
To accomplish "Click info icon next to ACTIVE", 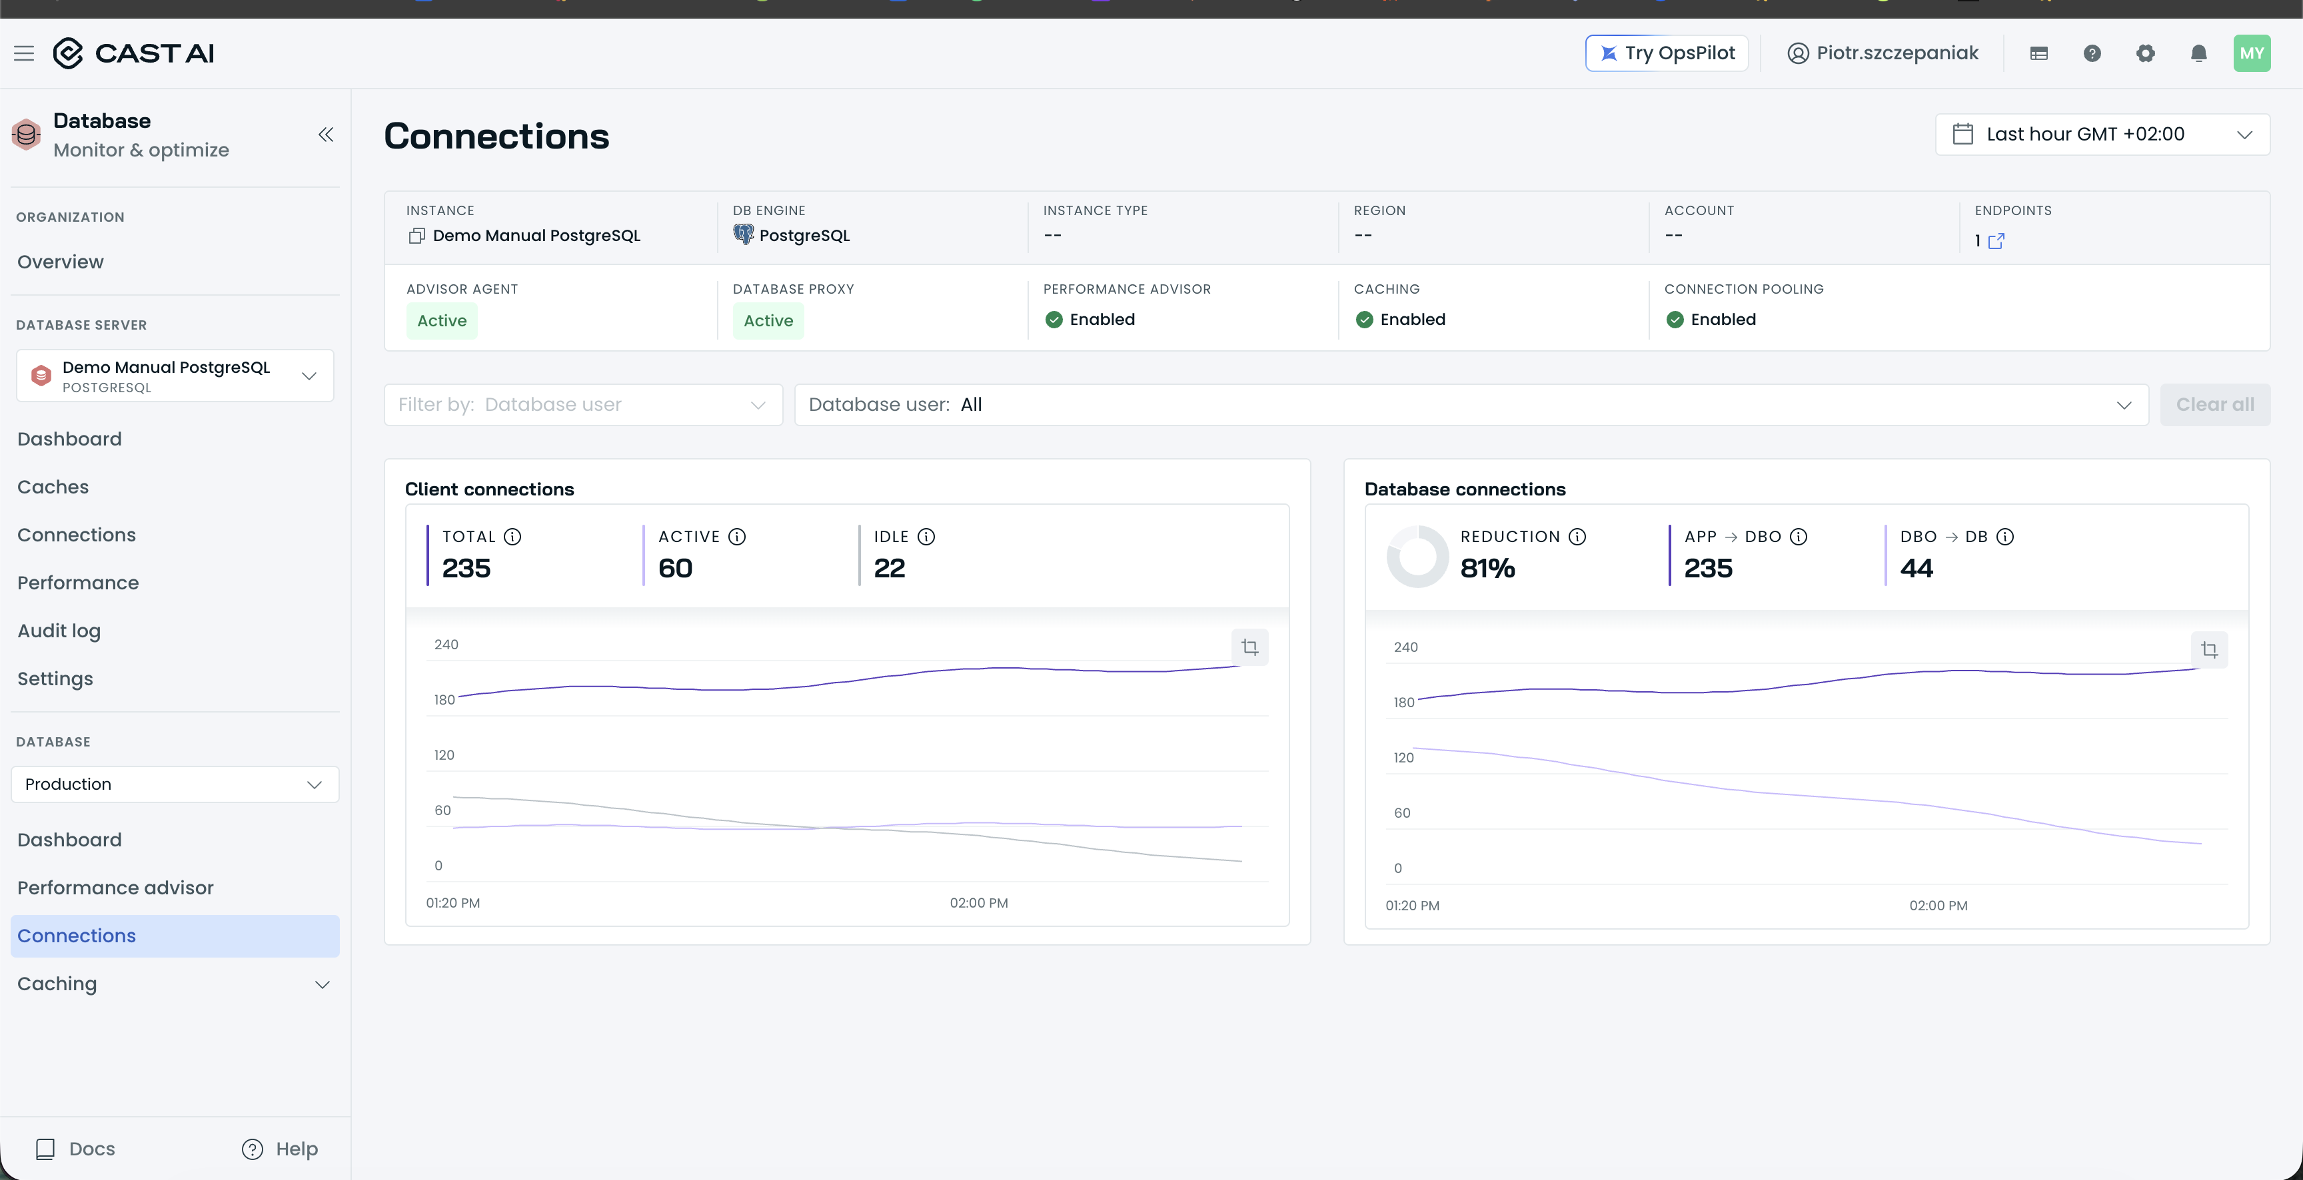I will tap(736, 537).
